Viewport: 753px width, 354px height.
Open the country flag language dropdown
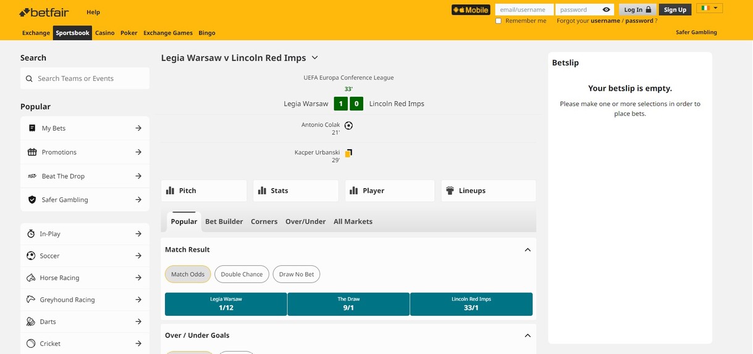click(709, 8)
